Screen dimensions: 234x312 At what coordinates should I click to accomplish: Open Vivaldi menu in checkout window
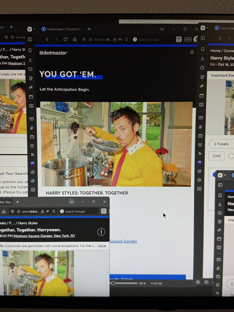tap(30, 29)
